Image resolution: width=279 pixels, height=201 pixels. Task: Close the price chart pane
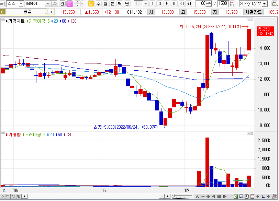252,20
